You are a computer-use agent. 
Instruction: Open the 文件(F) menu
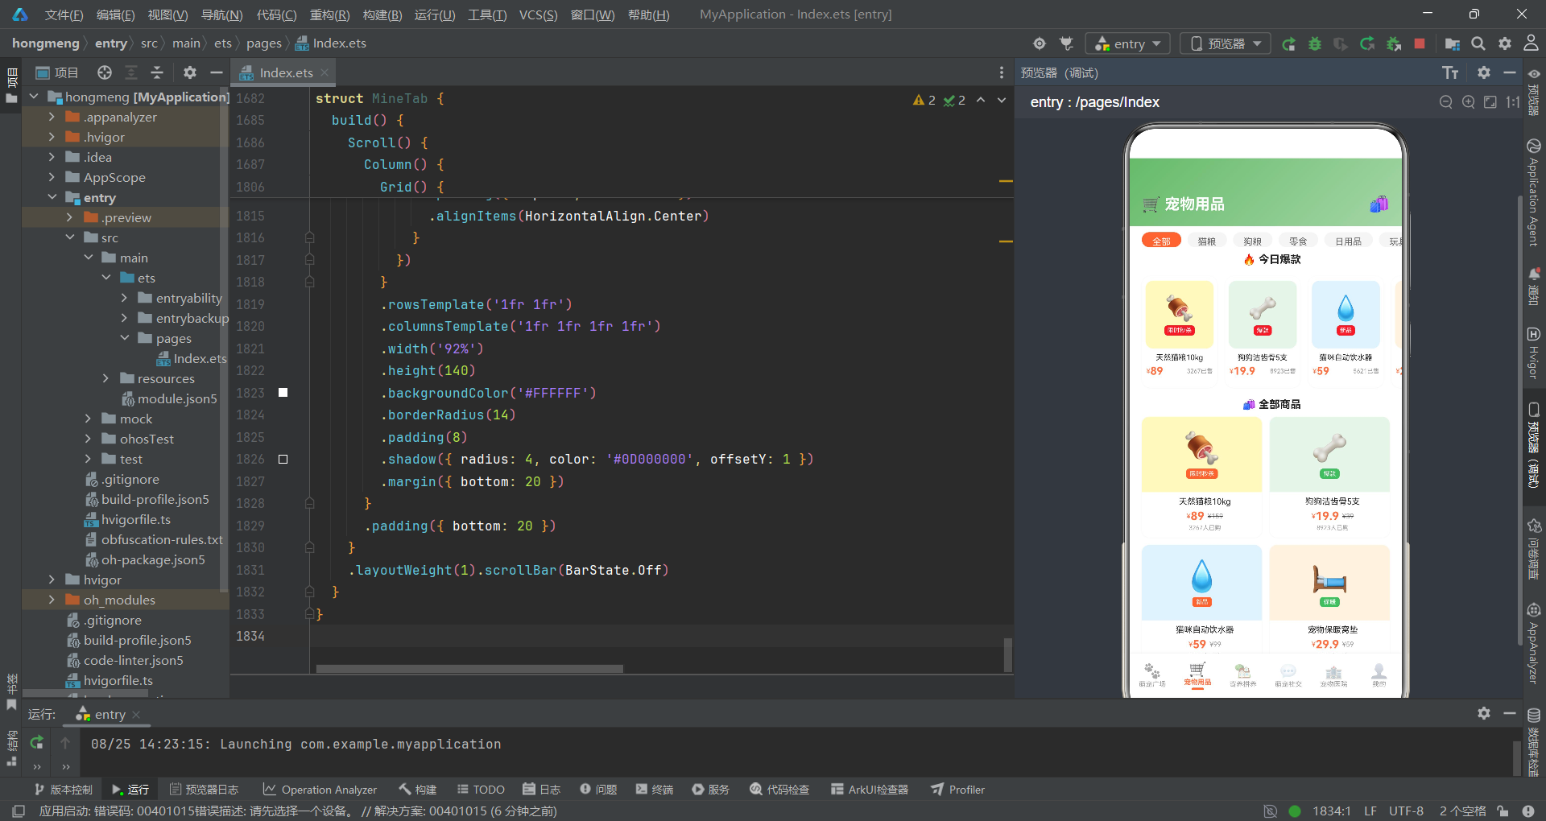[x=64, y=14]
